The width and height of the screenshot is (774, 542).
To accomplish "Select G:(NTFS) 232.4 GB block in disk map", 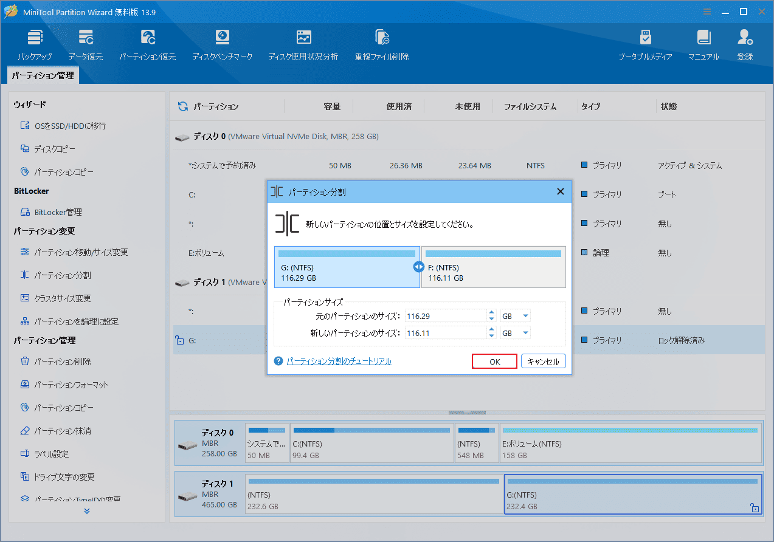I will tap(633, 494).
